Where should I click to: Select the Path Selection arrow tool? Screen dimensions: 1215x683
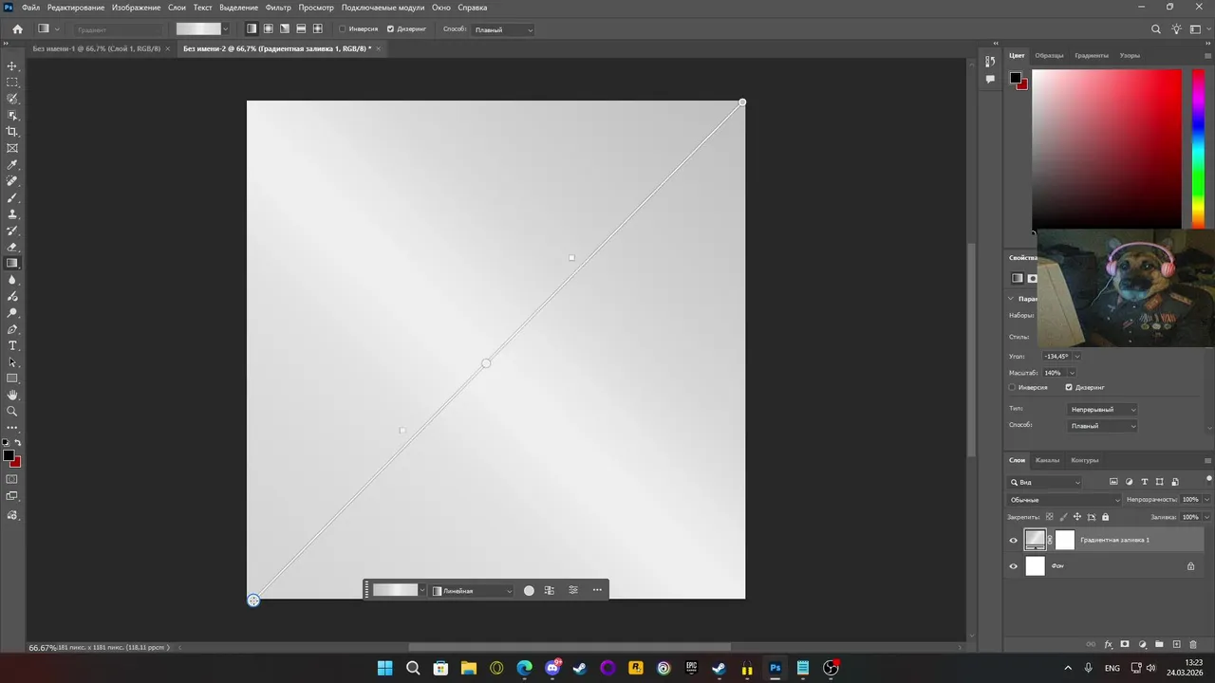coord(12,362)
